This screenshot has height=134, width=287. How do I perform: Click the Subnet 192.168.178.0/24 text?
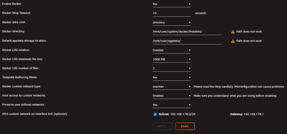pyautogui.click(x=177, y=114)
